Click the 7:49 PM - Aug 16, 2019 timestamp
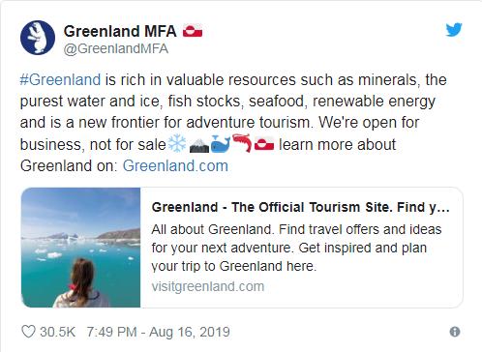482x352 pixels. coord(158,332)
